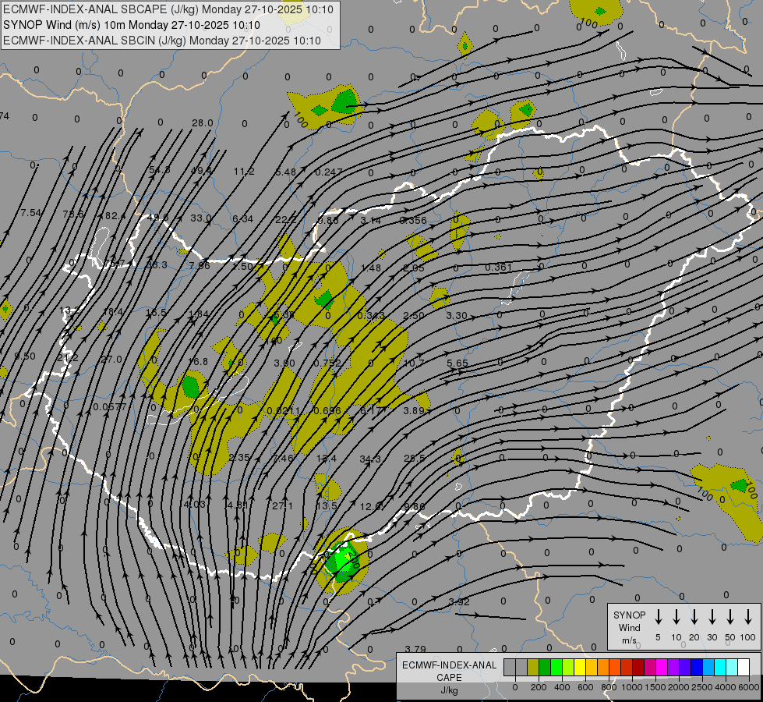This screenshot has height=702, width=763.
Task: Click the map value 0.752
Action: pyautogui.click(x=327, y=363)
